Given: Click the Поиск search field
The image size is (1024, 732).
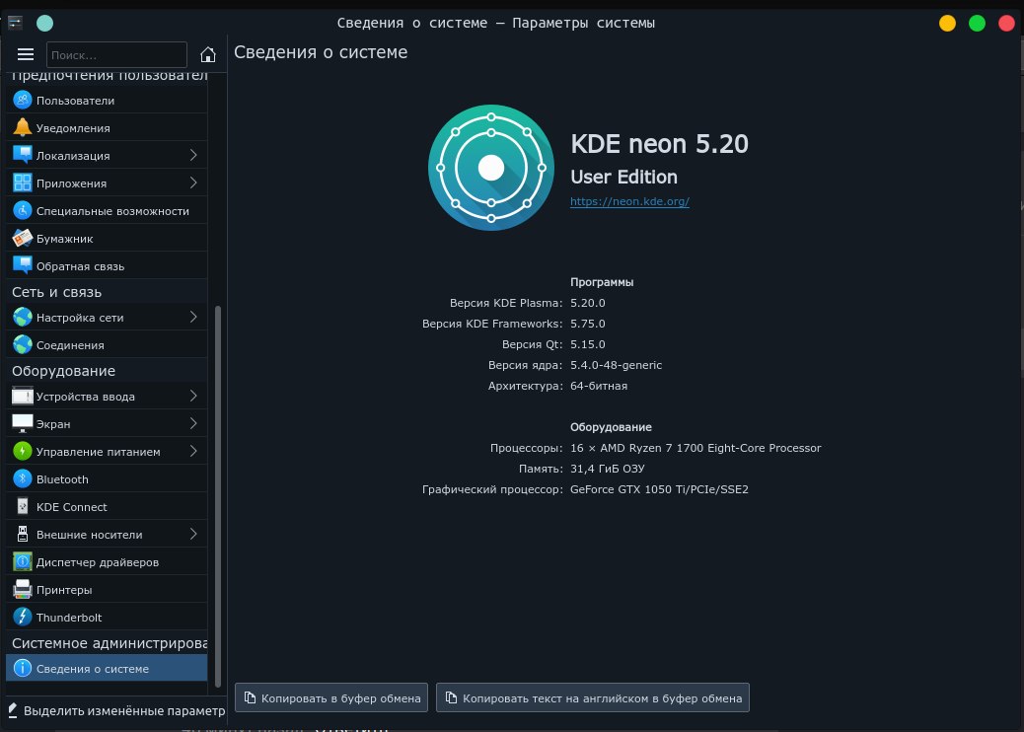Looking at the screenshot, I should coord(116,55).
